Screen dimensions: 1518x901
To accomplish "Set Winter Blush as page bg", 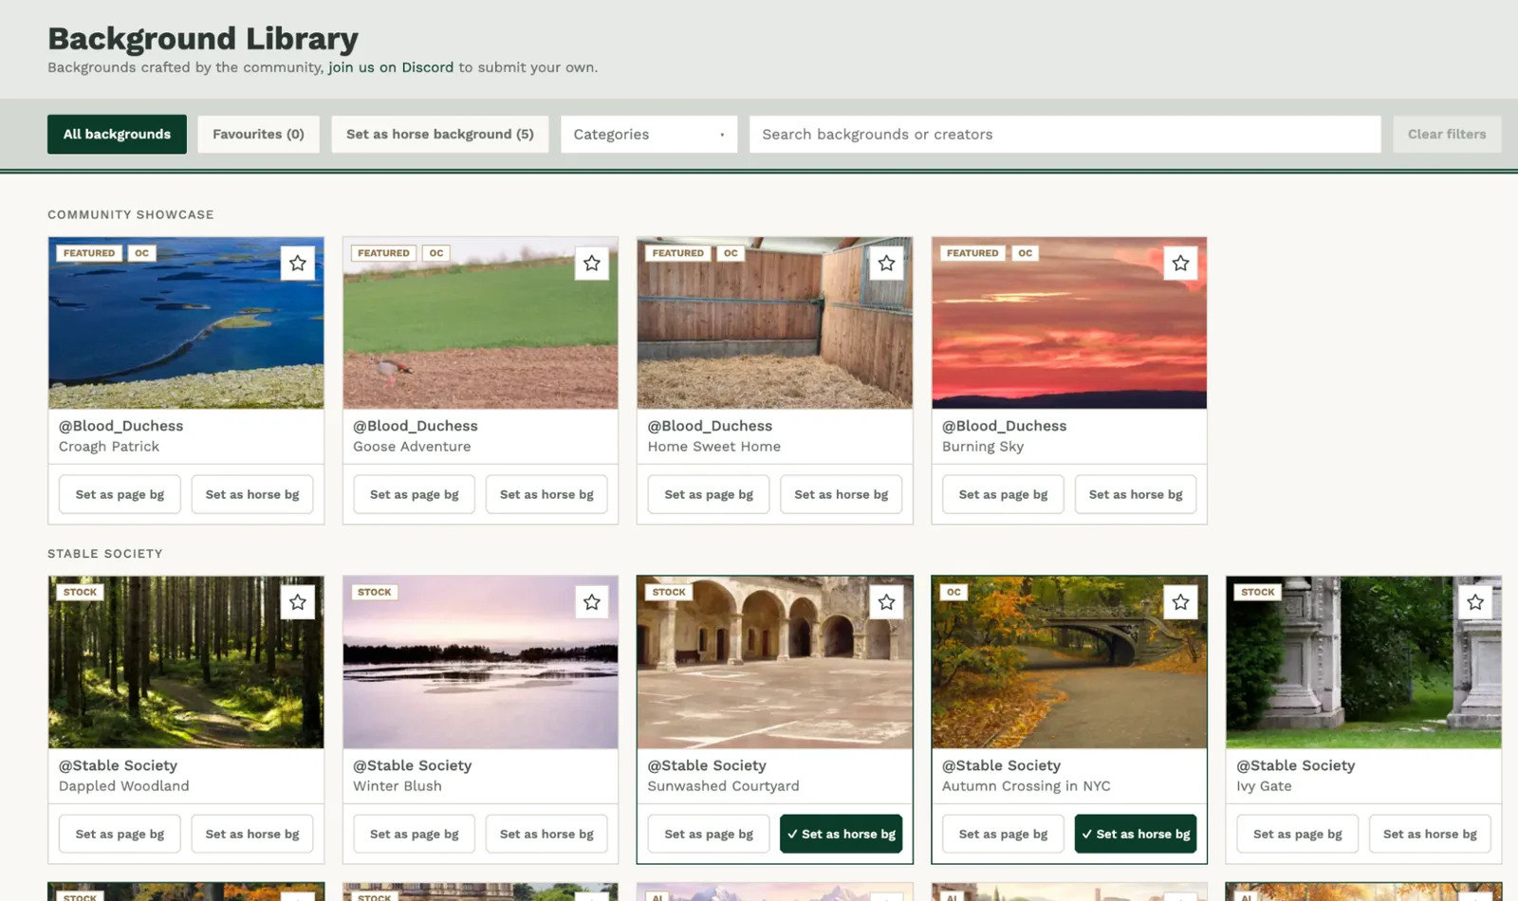I will 414,834.
